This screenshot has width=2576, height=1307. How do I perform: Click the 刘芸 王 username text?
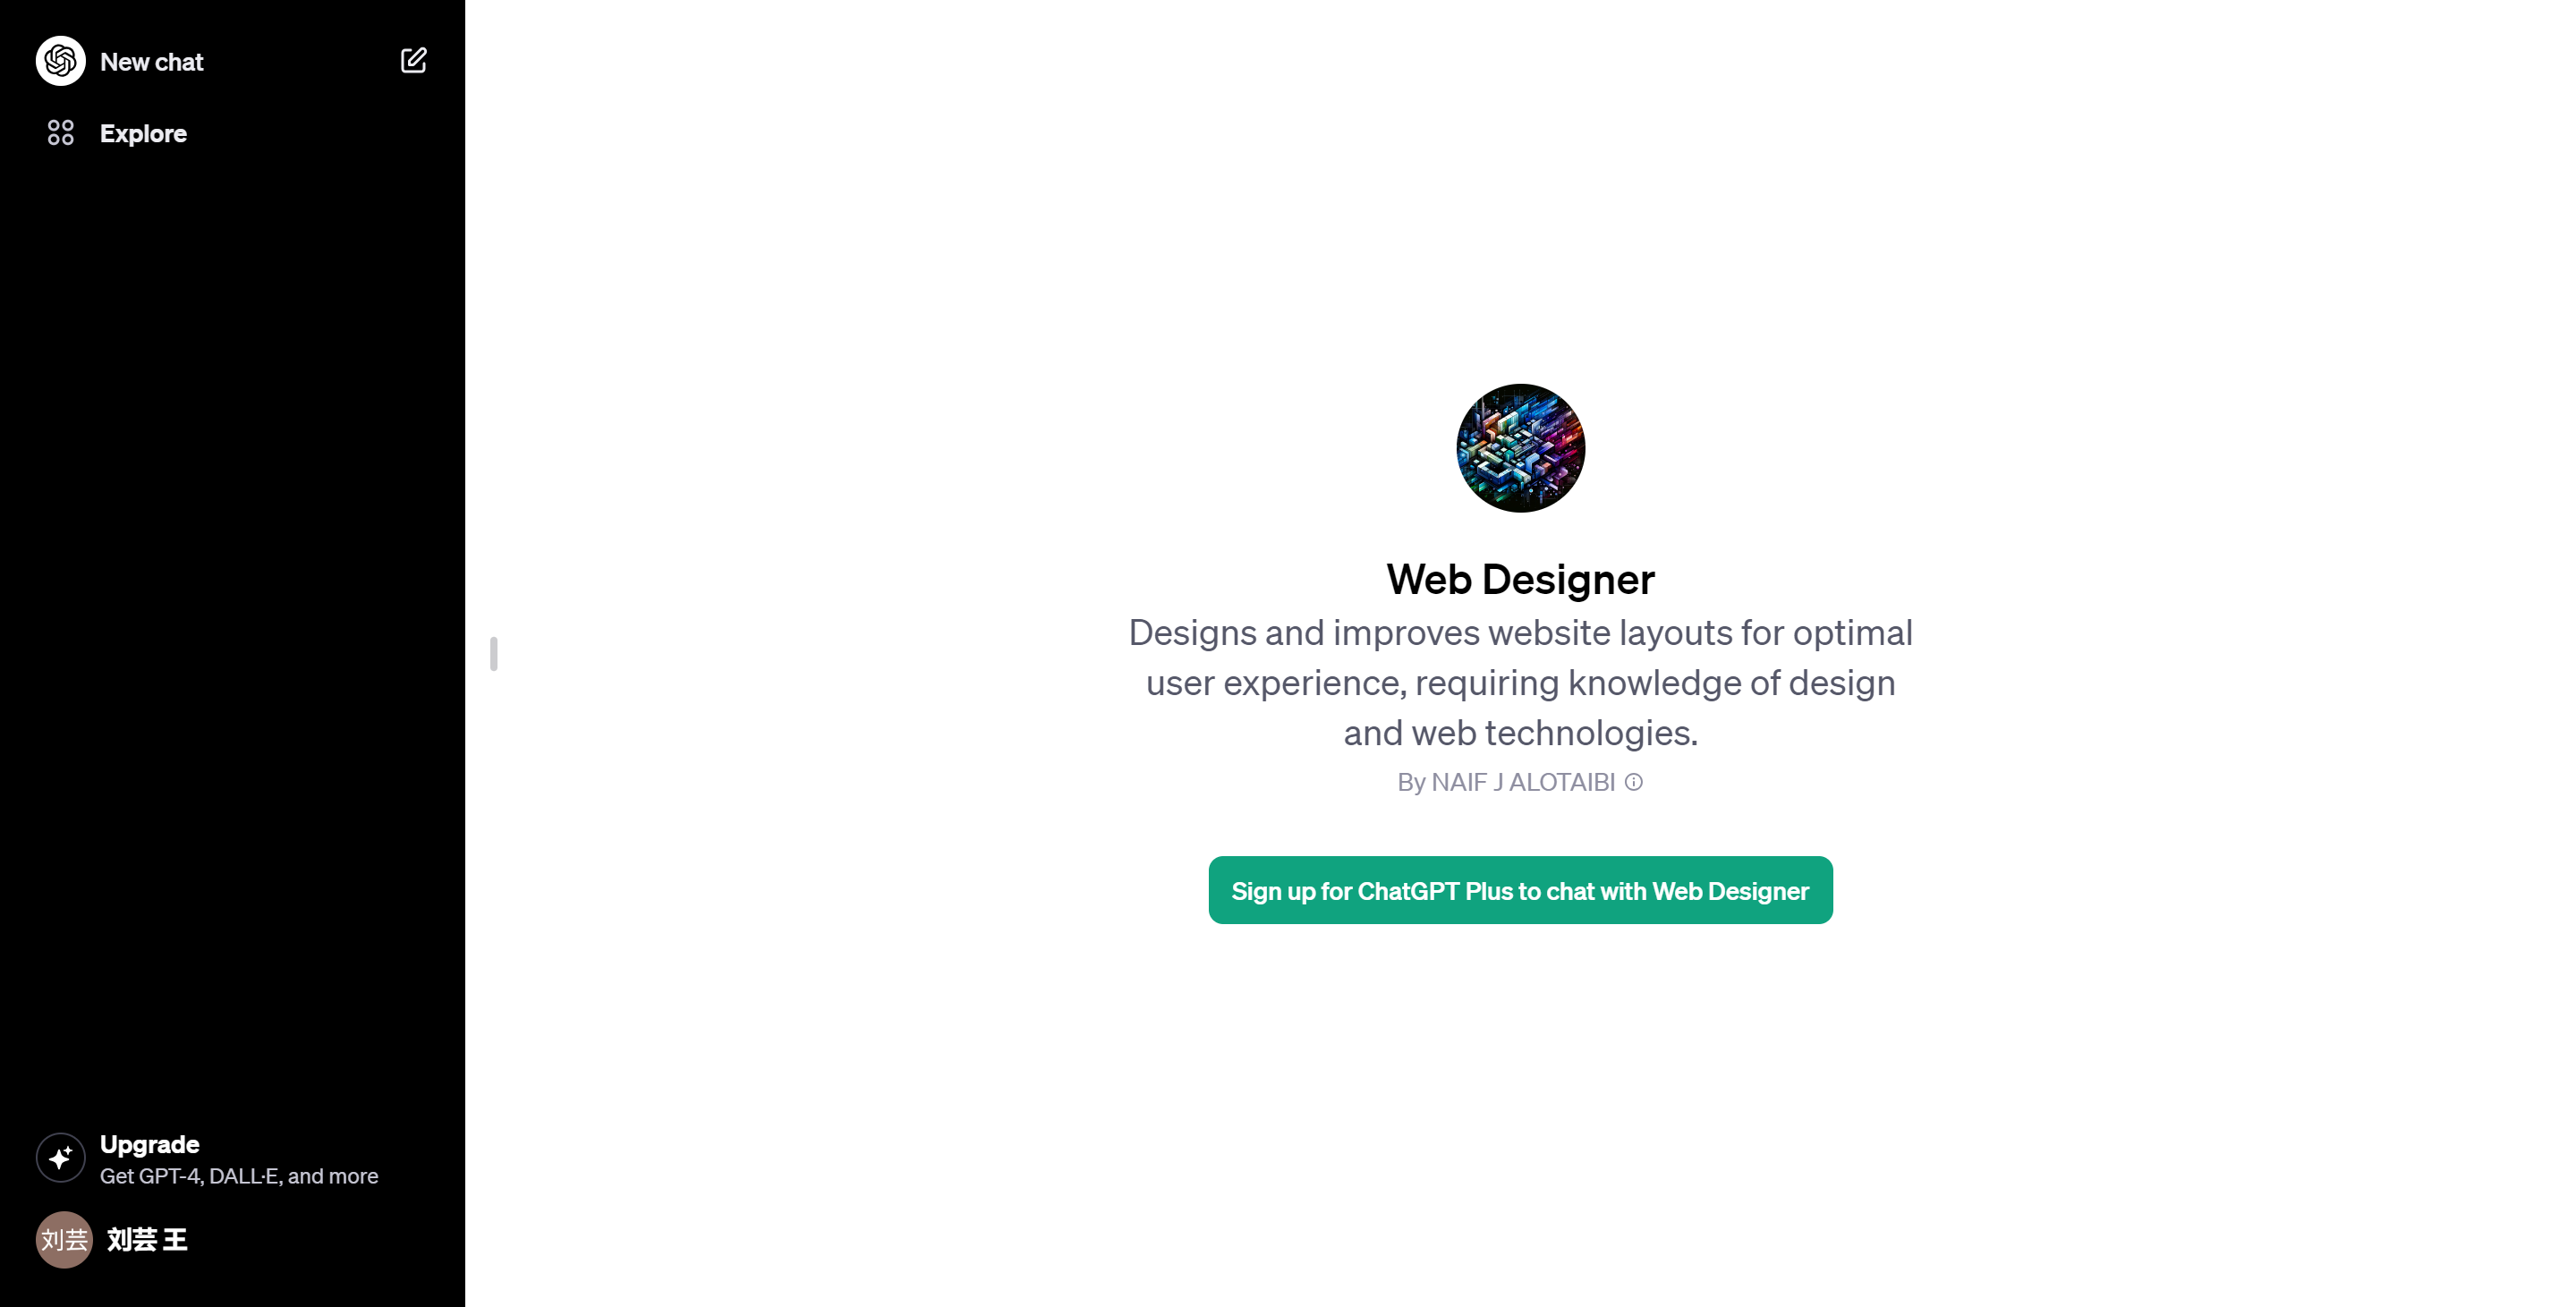tap(147, 1239)
